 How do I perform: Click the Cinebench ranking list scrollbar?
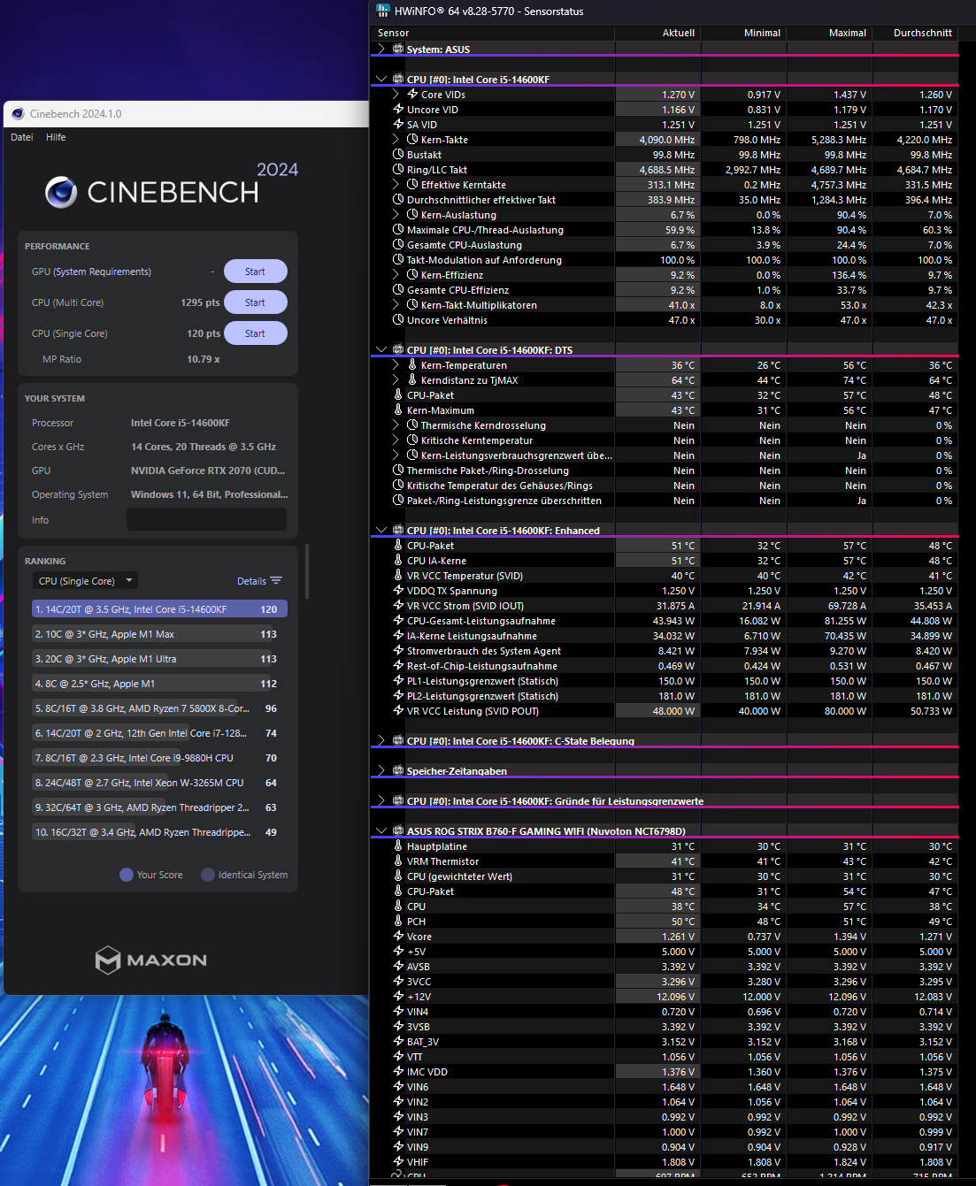(x=307, y=572)
